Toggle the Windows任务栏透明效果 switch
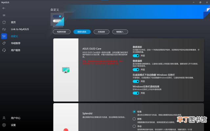The image size is (210, 131). [136, 93]
